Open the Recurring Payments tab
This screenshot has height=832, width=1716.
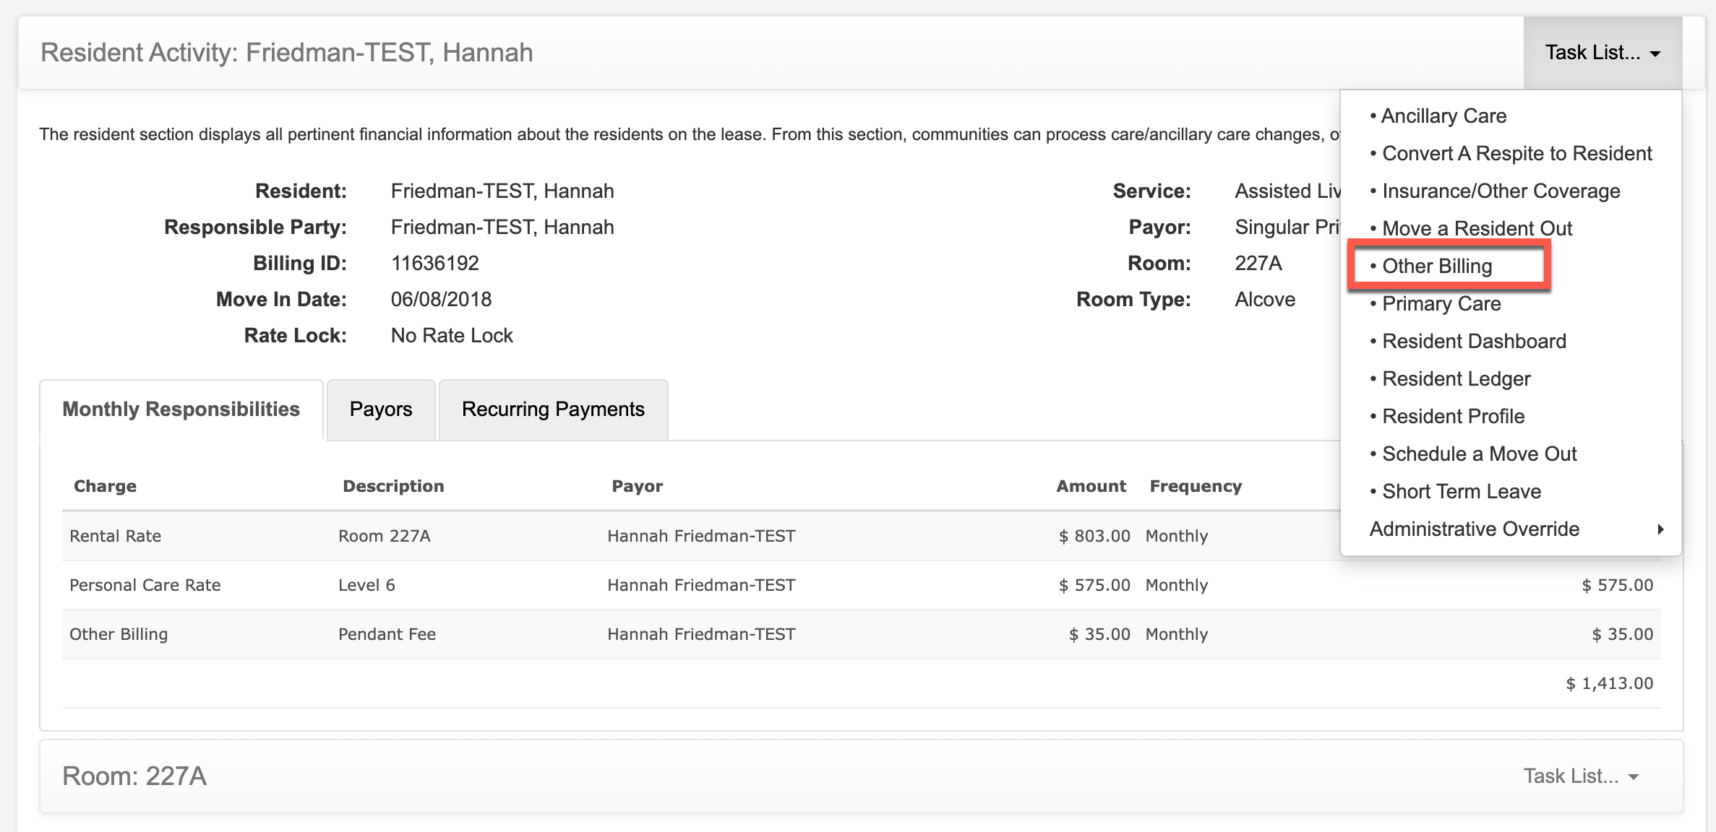pyautogui.click(x=553, y=409)
